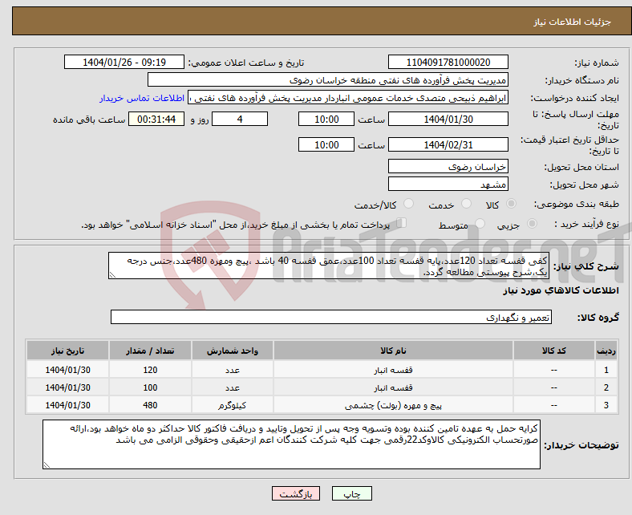Click the توضیحات خریدار notes textarea

291,444
